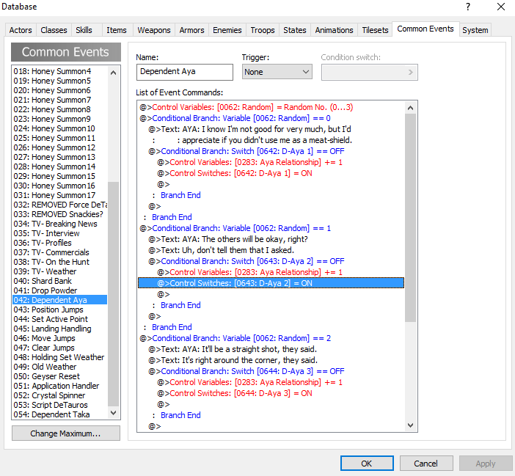Switch to the Actors tab
Screen dimensions: 515x476
[x=21, y=30]
